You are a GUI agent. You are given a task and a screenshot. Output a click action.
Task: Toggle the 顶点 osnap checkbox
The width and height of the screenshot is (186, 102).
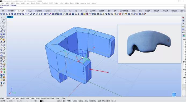(51, 98)
